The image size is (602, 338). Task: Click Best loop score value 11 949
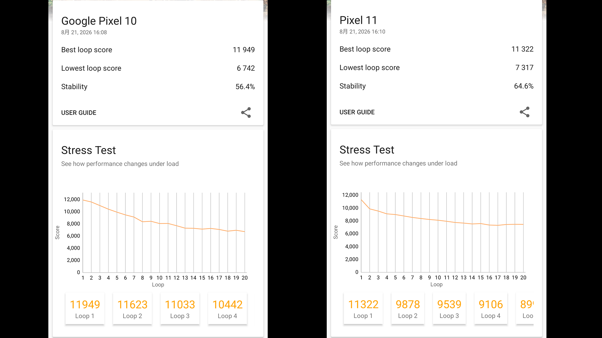244,50
